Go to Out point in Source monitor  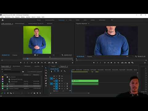[45, 63]
